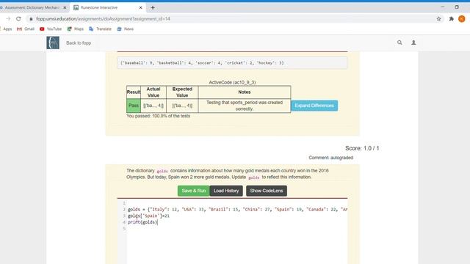Open the News bookmark

pyautogui.click(x=126, y=29)
